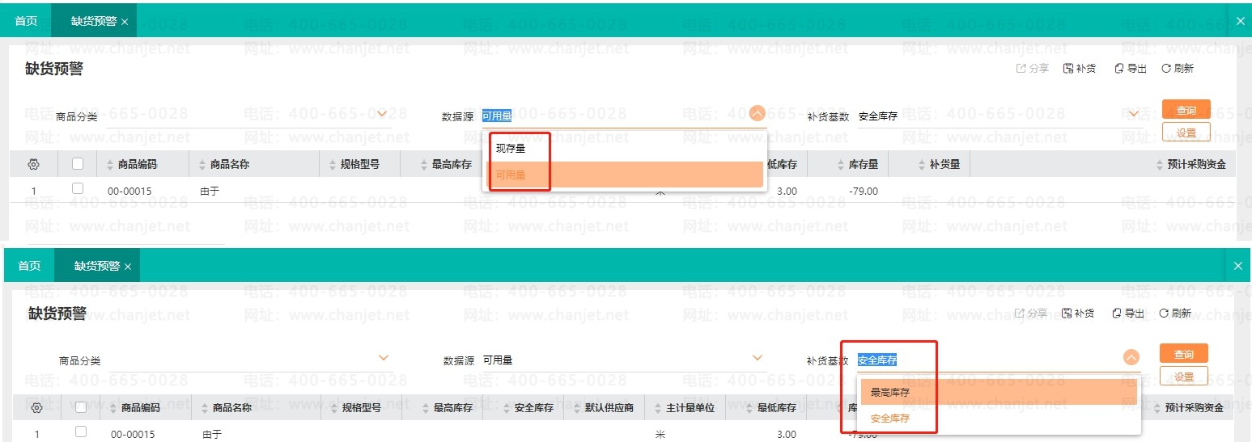Switch to 首页 tab in upper screenshot
The image size is (1252, 442).
coord(26,21)
